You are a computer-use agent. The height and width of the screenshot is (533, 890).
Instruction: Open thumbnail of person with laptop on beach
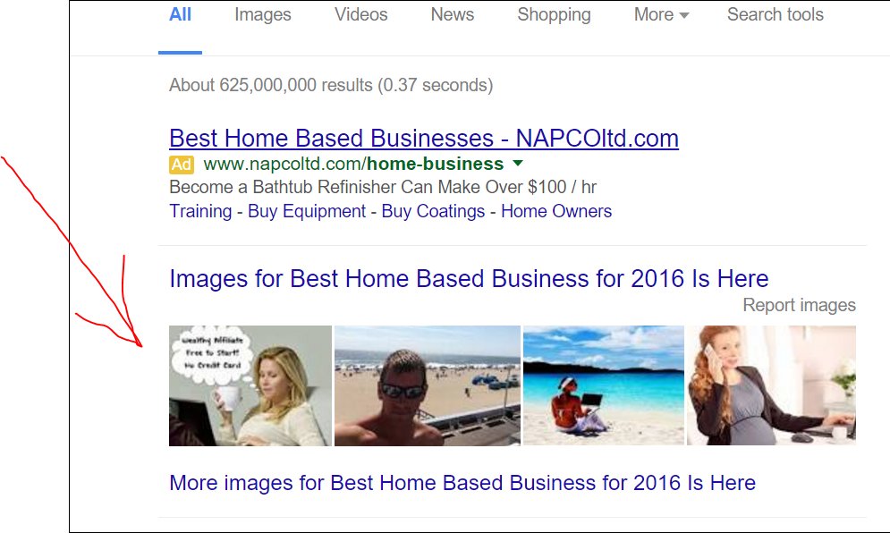point(604,385)
